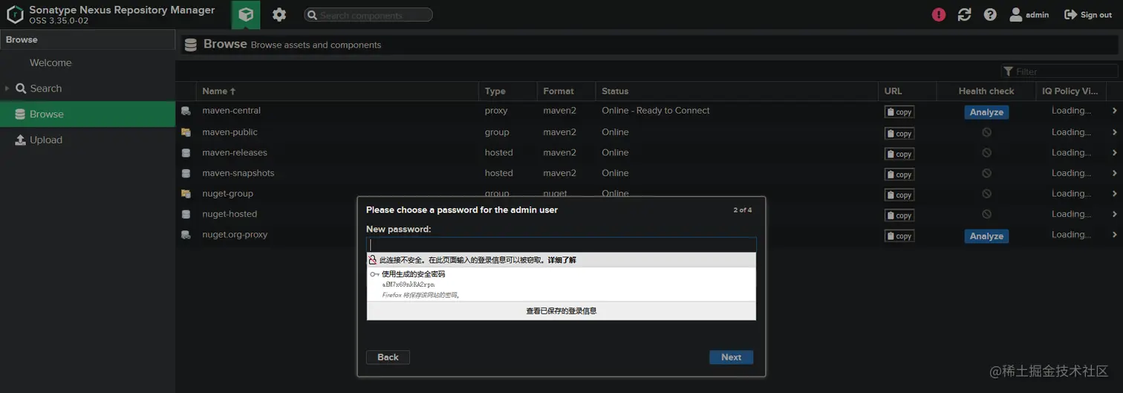Copy the maven-central URL
The image size is (1123, 393).
(899, 112)
